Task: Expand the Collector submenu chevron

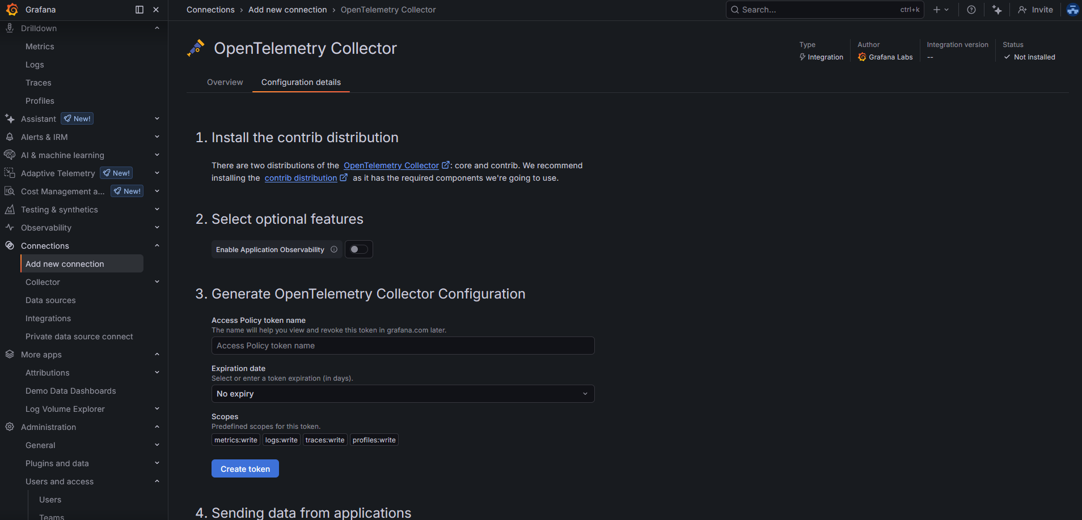Action: coord(157,282)
